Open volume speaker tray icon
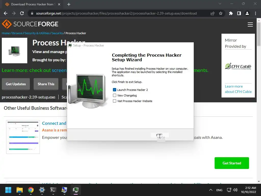The height and width of the screenshot is (196, 261). tap(235, 190)
